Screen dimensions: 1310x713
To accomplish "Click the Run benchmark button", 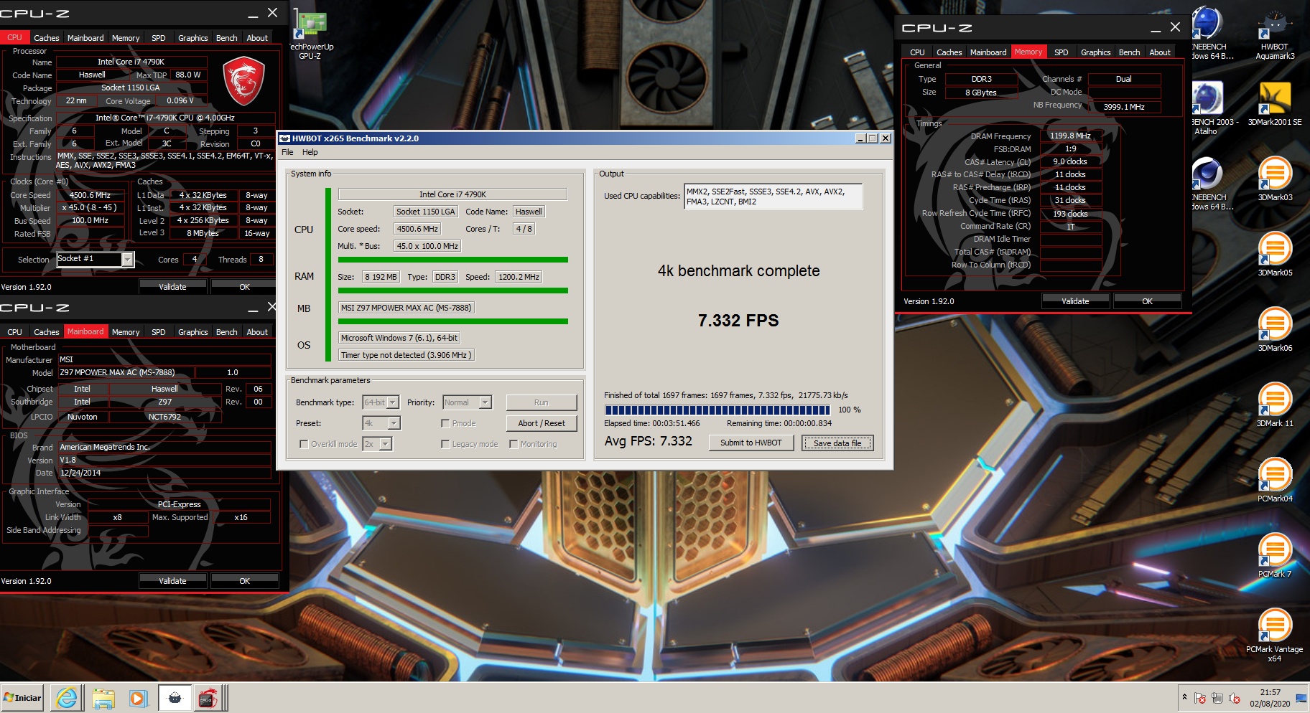I will click(542, 402).
